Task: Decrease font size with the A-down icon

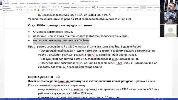Action: 33,7
